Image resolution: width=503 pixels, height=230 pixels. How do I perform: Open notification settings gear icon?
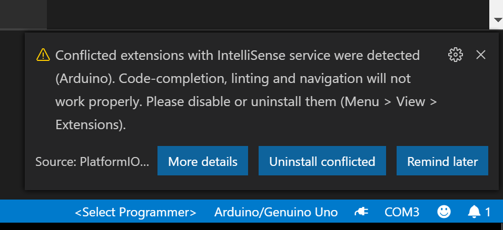tap(455, 55)
